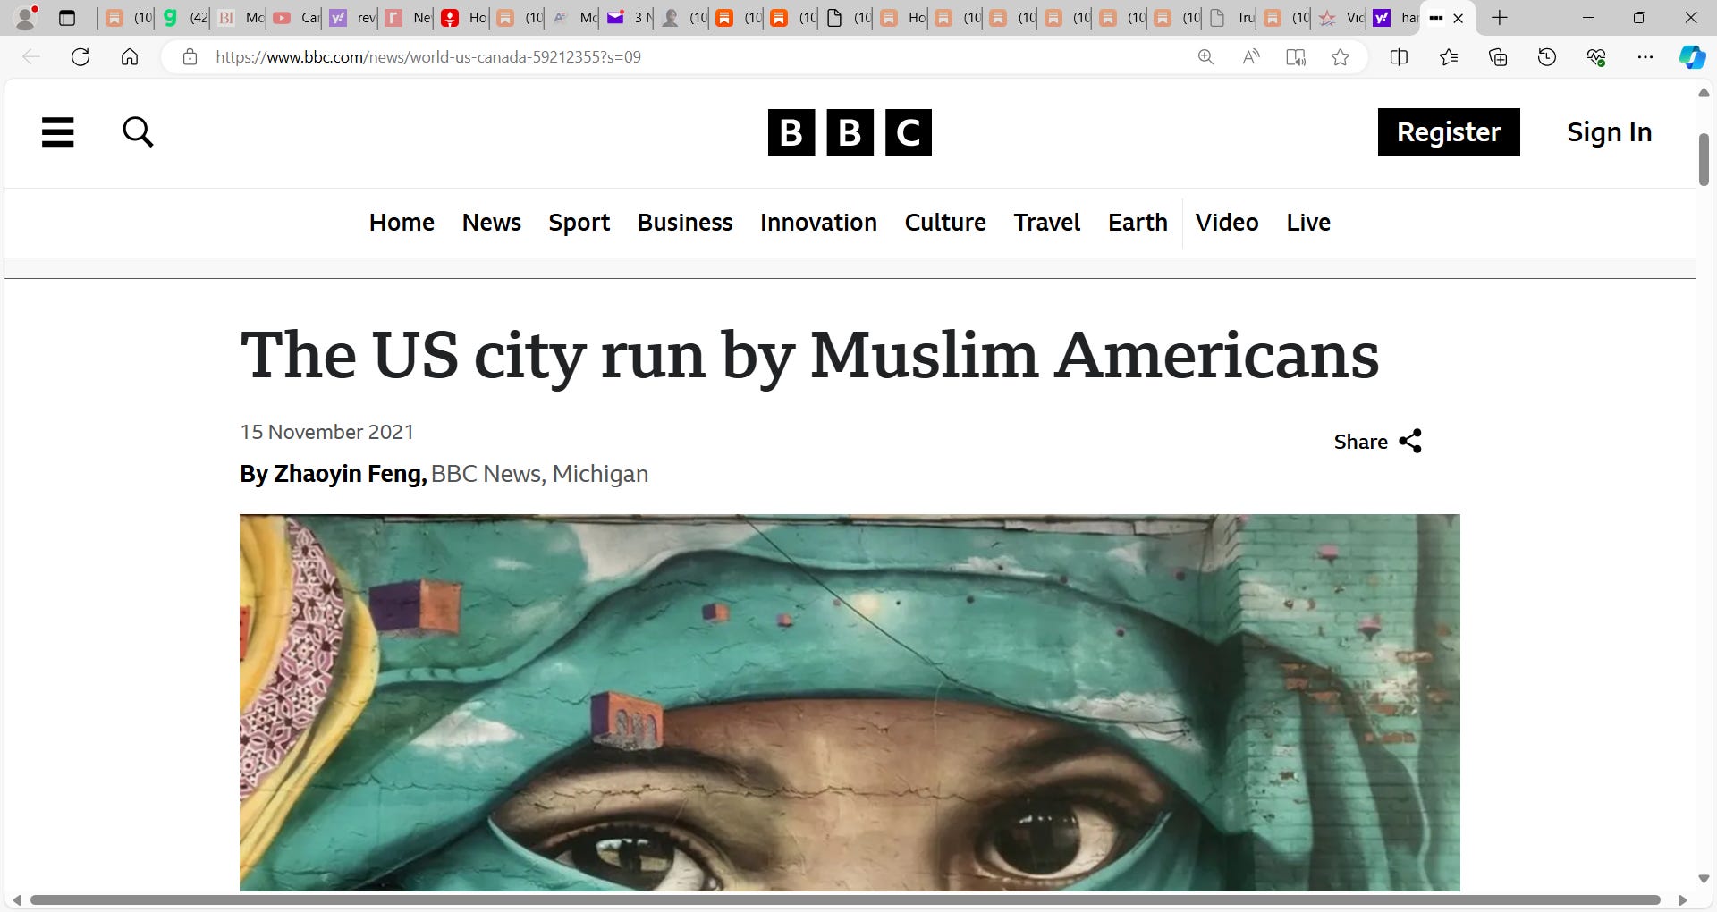Screen dimensions: 1717x912
Task: Close the current BBC tab
Action: (x=1459, y=18)
